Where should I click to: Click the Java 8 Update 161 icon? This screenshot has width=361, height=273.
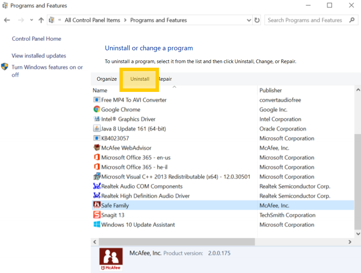point(97,128)
